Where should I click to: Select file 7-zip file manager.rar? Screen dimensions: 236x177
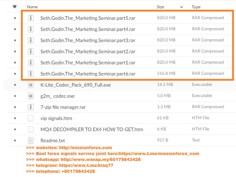[63, 107]
